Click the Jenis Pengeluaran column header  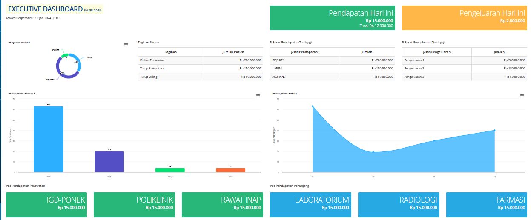[x=437, y=52]
